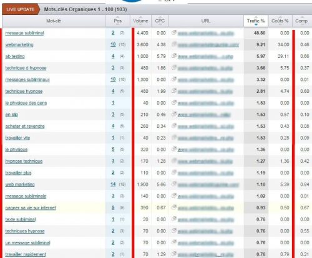This screenshot has width=312, height=258.
Task: Sort table by Trafic % column
Action: point(256,21)
